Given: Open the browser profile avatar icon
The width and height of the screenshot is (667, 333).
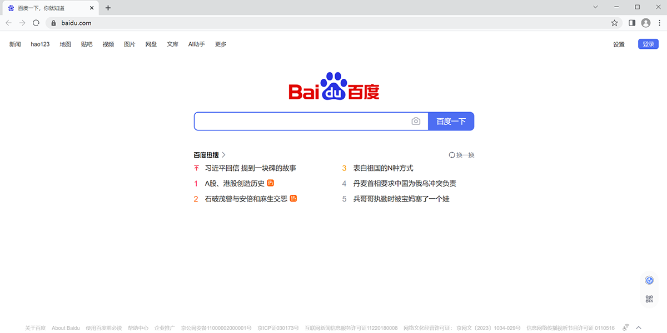Looking at the screenshot, I should (x=645, y=23).
